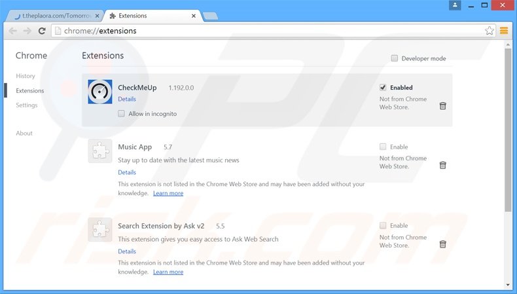Maximize the Chrome window
Viewport: 517px width, 294px height.
click(x=484, y=5)
